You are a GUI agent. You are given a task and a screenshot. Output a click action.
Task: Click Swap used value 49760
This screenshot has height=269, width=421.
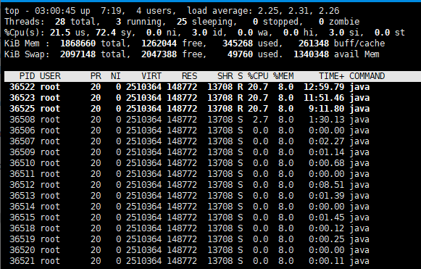[240, 54]
